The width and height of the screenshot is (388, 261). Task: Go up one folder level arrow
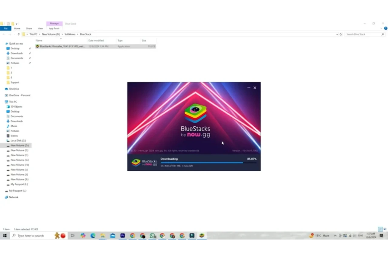(18, 34)
